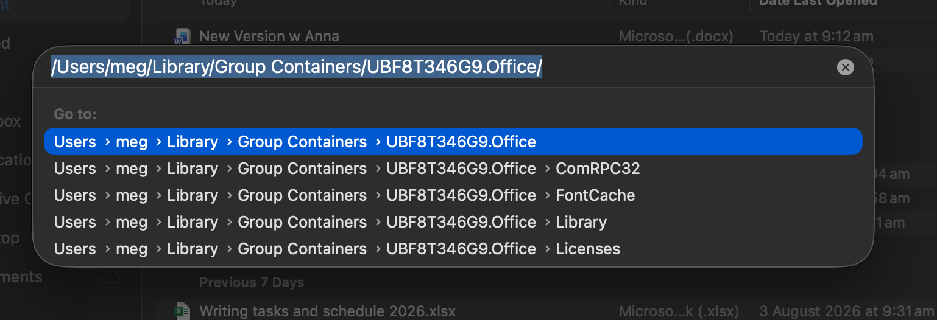Select the UBF8T346G9.Office folder suggestion
The height and width of the screenshot is (320, 937).
tap(453, 142)
